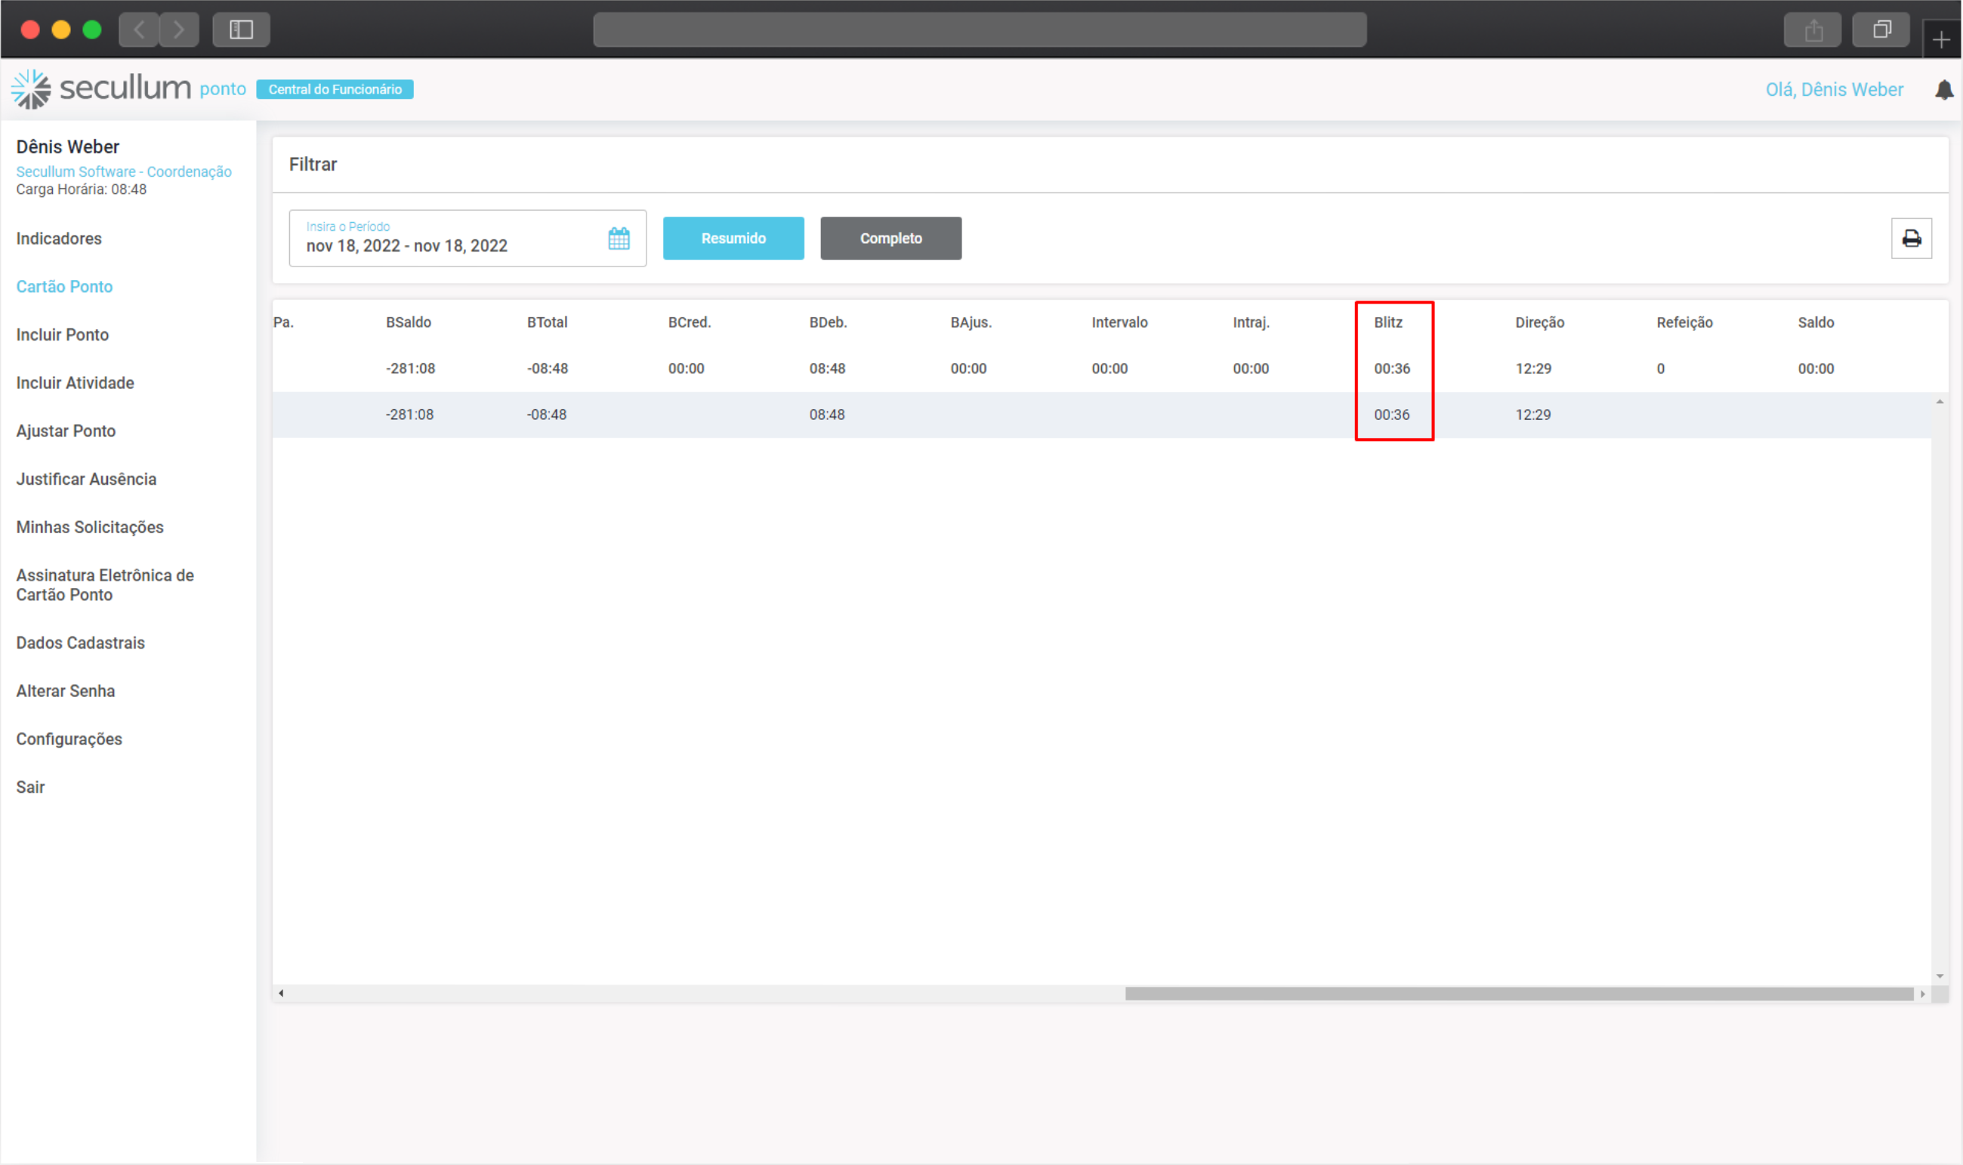Click the horizontal scrollbar thumb
The image size is (1963, 1165).
1520,994
